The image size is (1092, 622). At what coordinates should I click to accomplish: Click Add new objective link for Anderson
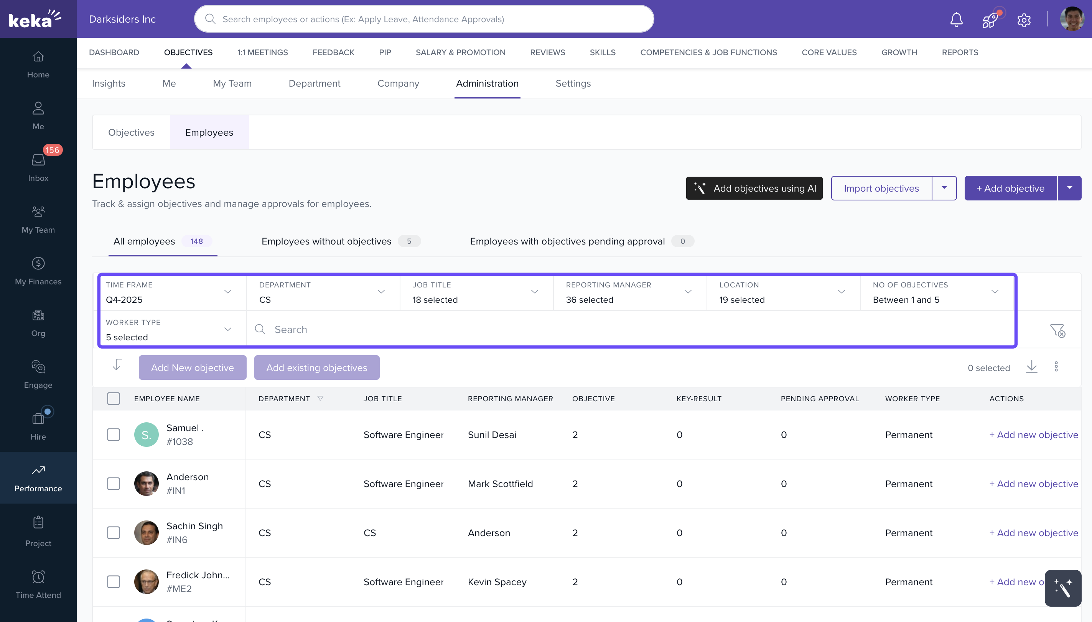1033,484
